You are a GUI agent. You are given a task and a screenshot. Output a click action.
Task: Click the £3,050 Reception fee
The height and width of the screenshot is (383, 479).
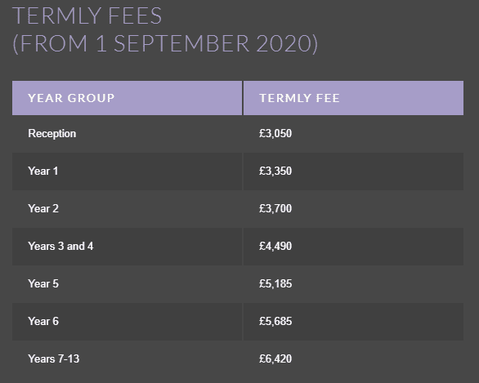275,133
